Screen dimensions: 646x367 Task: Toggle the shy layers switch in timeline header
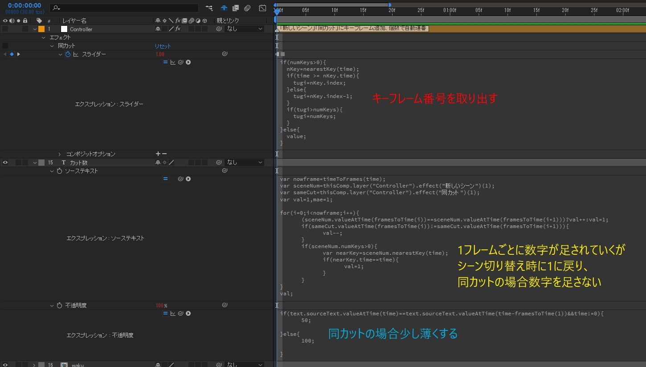point(224,8)
